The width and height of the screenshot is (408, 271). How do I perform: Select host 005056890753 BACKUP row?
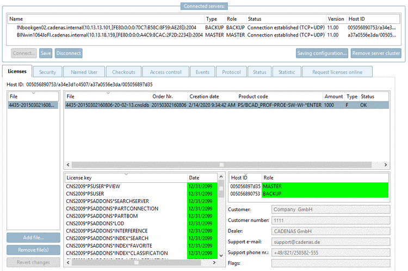click(309, 194)
